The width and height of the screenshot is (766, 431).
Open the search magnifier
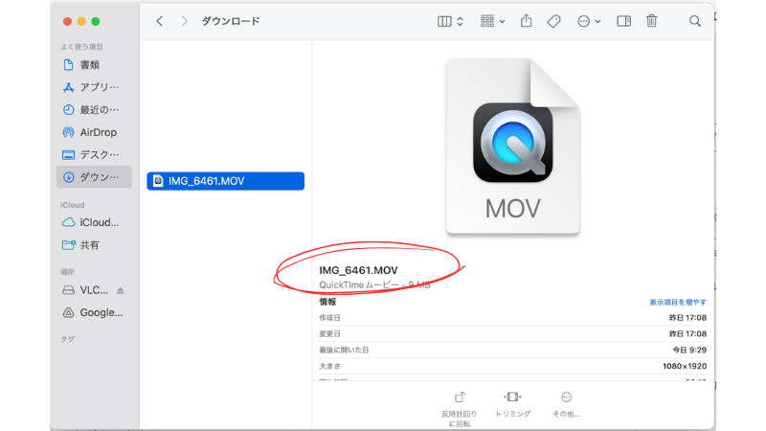695,21
